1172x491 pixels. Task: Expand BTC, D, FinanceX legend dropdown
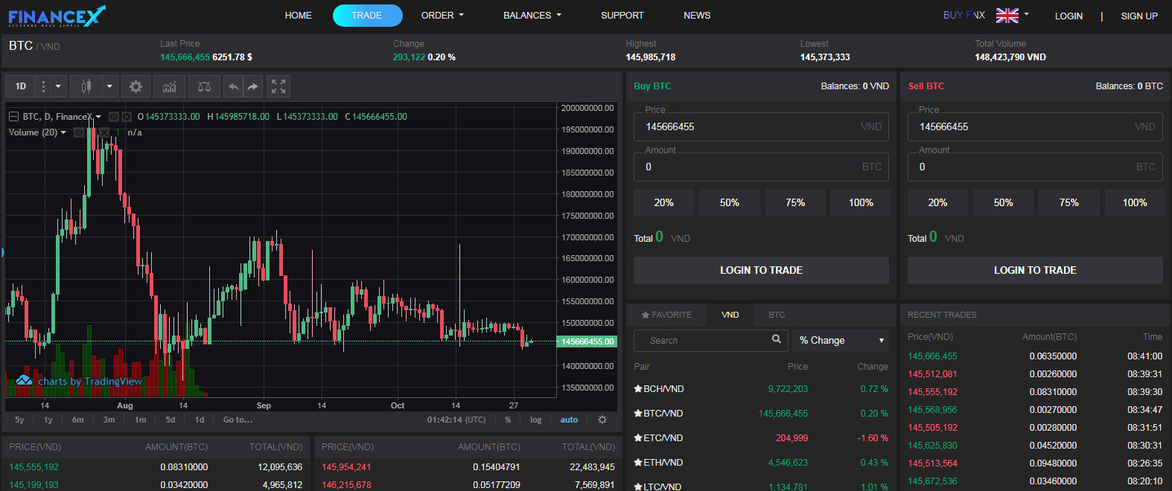click(x=98, y=117)
